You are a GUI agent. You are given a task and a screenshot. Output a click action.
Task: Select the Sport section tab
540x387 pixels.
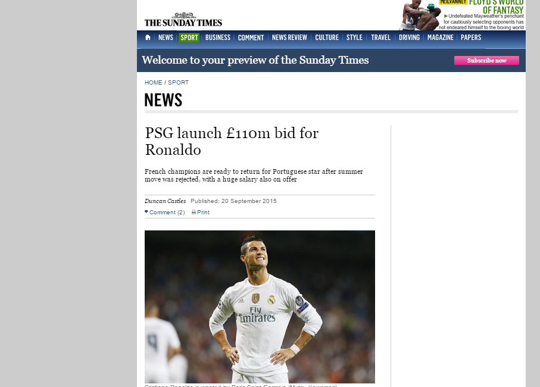pyautogui.click(x=189, y=38)
